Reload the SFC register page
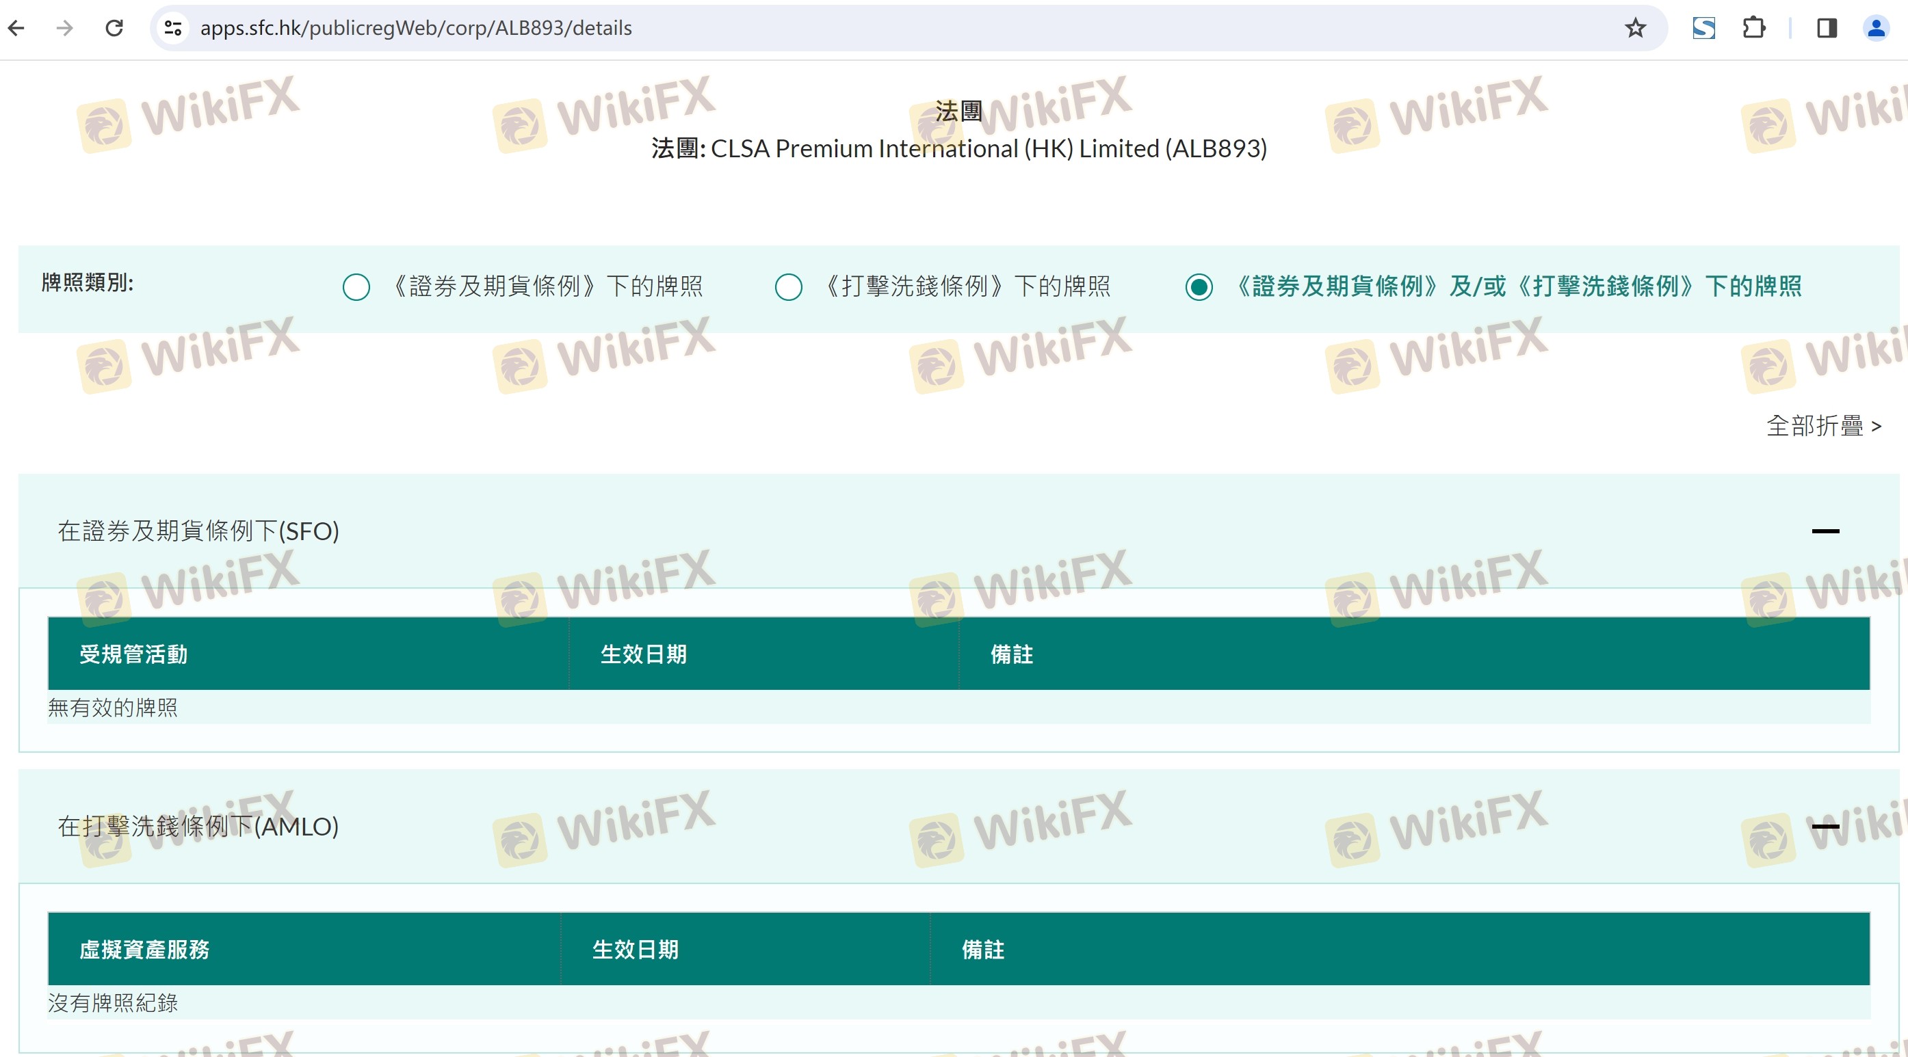1908x1057 pixels. coord(114,28)
